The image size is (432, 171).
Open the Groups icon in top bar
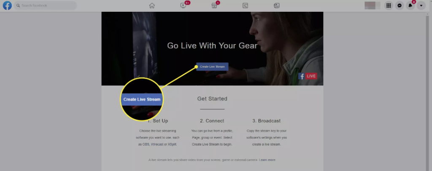(x=246, y=5)
